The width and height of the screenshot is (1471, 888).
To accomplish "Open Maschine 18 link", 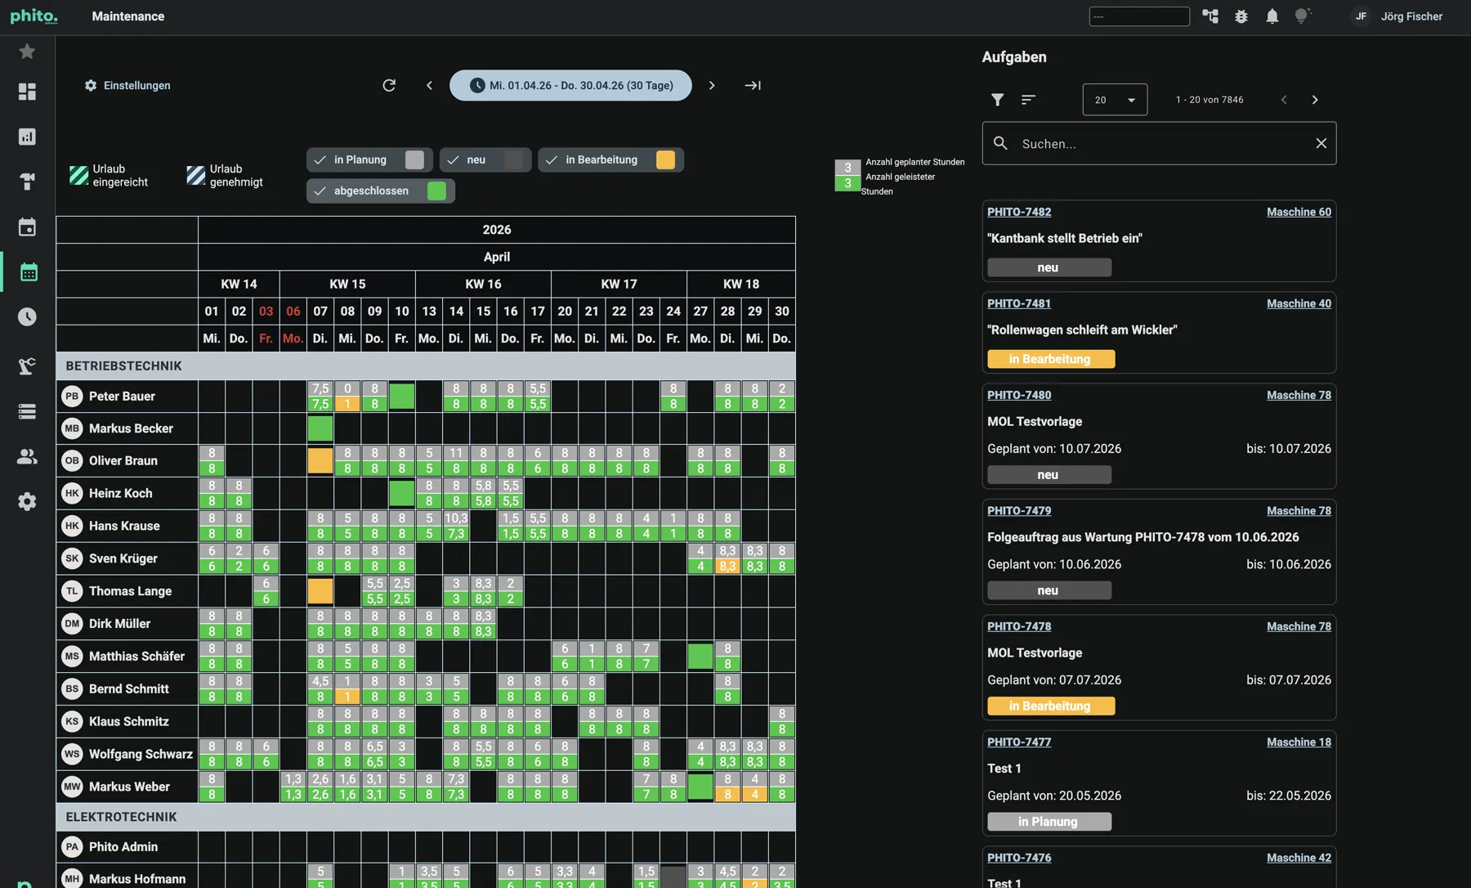I will [1299, 742].
